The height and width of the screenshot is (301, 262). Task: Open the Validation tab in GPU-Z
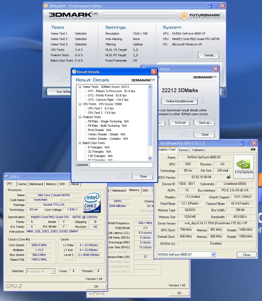coord(198,150)
